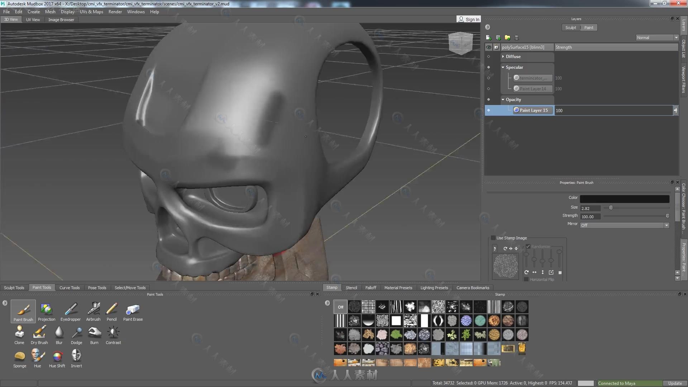Viewport: 688px width, 387px height.
Task: Expand the Specular layer group
Action: tap(503, 67)
